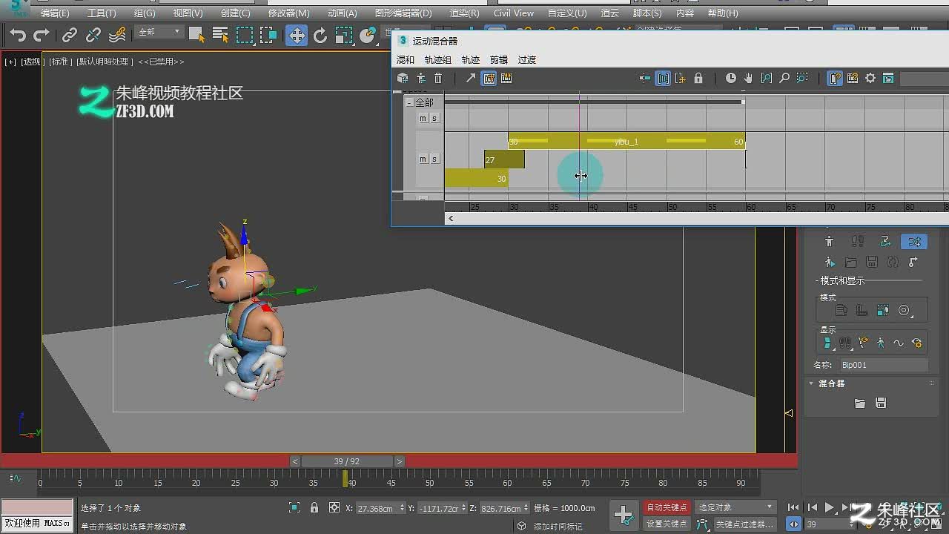Toggle Window/Crossing selection mode

268,35
